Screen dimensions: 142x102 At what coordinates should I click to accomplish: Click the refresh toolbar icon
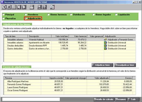tap(4, 7)
